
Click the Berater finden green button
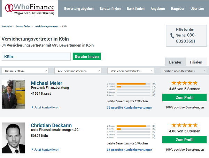(x=87, y=56)
